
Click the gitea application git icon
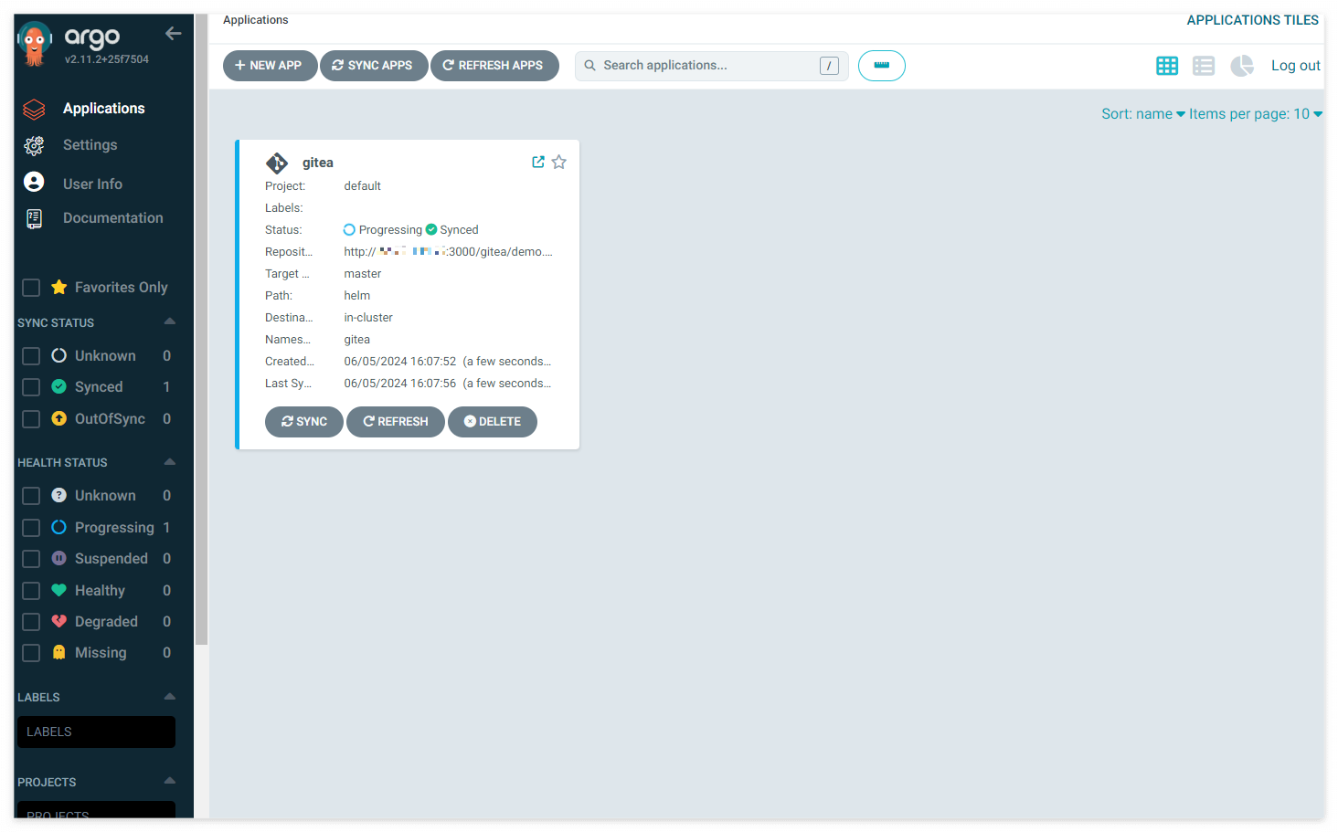[x=277, y=163]
